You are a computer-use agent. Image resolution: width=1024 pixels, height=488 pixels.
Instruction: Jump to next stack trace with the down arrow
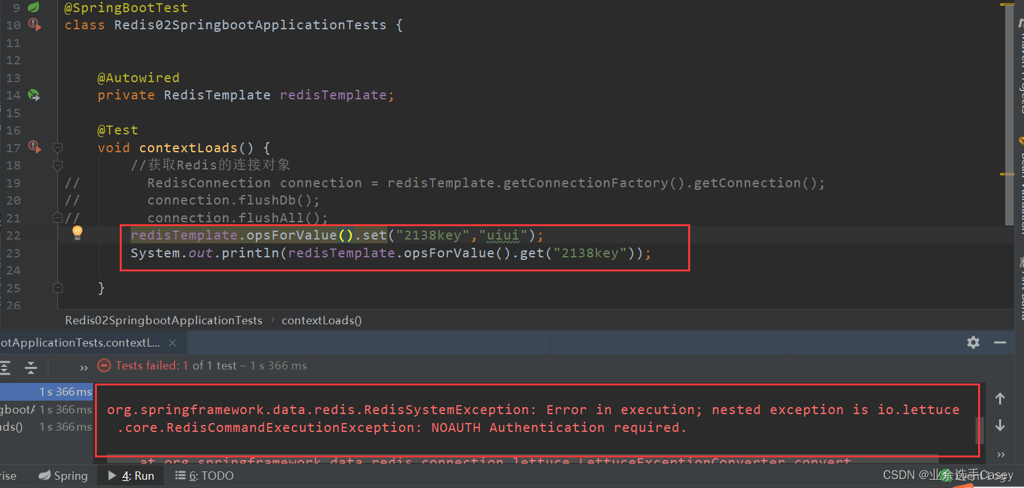click(x=1000, y=425)
